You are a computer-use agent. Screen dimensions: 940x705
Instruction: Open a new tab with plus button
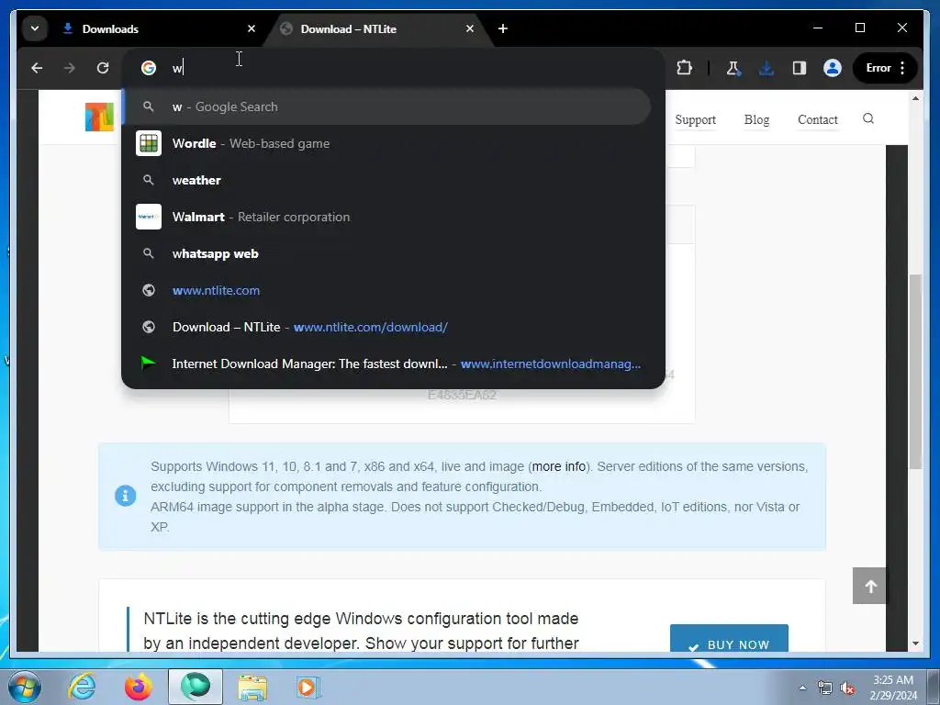[503, 28]
